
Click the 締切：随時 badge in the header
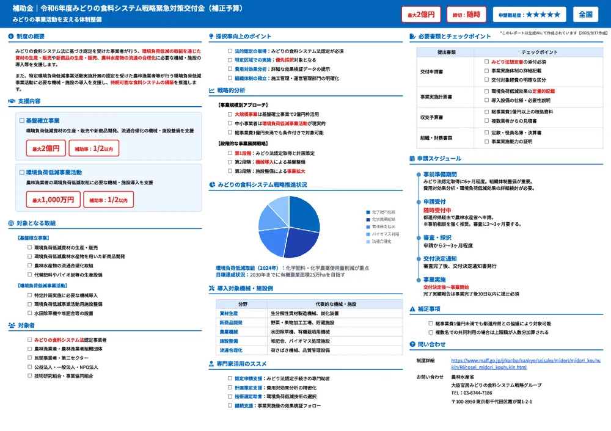[x=467, y=15]
